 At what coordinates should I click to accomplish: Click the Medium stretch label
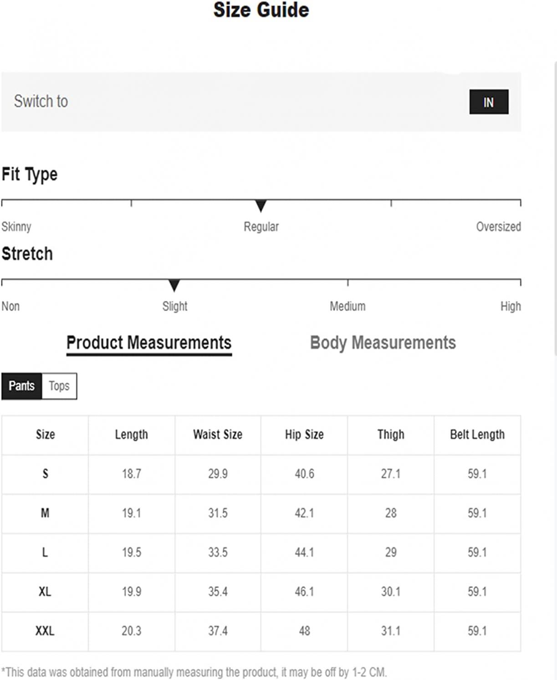pos(347,306)
